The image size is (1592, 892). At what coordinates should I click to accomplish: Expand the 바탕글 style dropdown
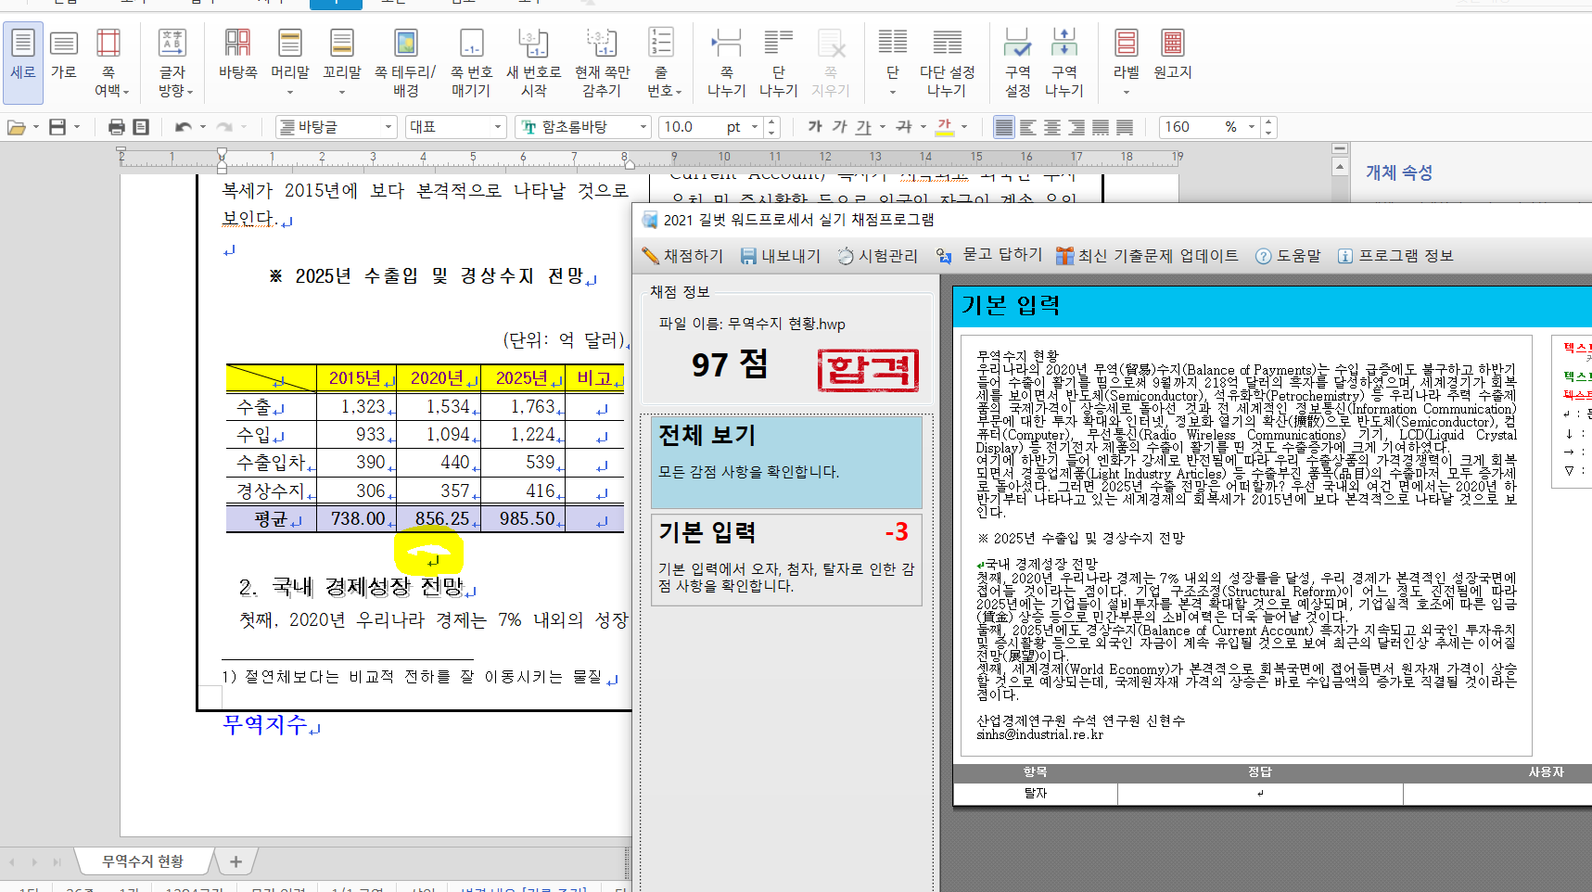pyautogui.click(x=388, y=127)
